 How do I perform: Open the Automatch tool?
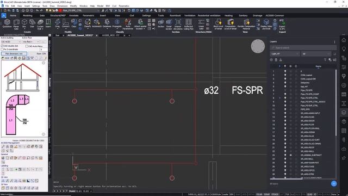[x=97, y=23]
